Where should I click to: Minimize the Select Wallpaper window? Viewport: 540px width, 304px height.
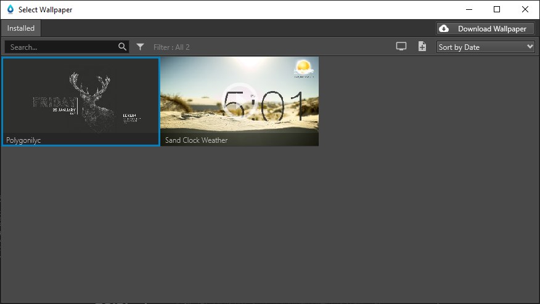tap(468, 9)
